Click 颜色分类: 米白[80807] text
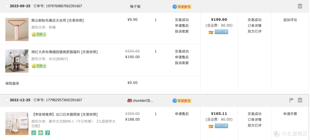Viewport: 310px width, 140px height. tap(50, 59)
